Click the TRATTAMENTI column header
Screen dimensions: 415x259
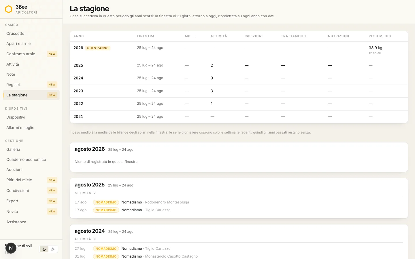(x=294, y=36)
